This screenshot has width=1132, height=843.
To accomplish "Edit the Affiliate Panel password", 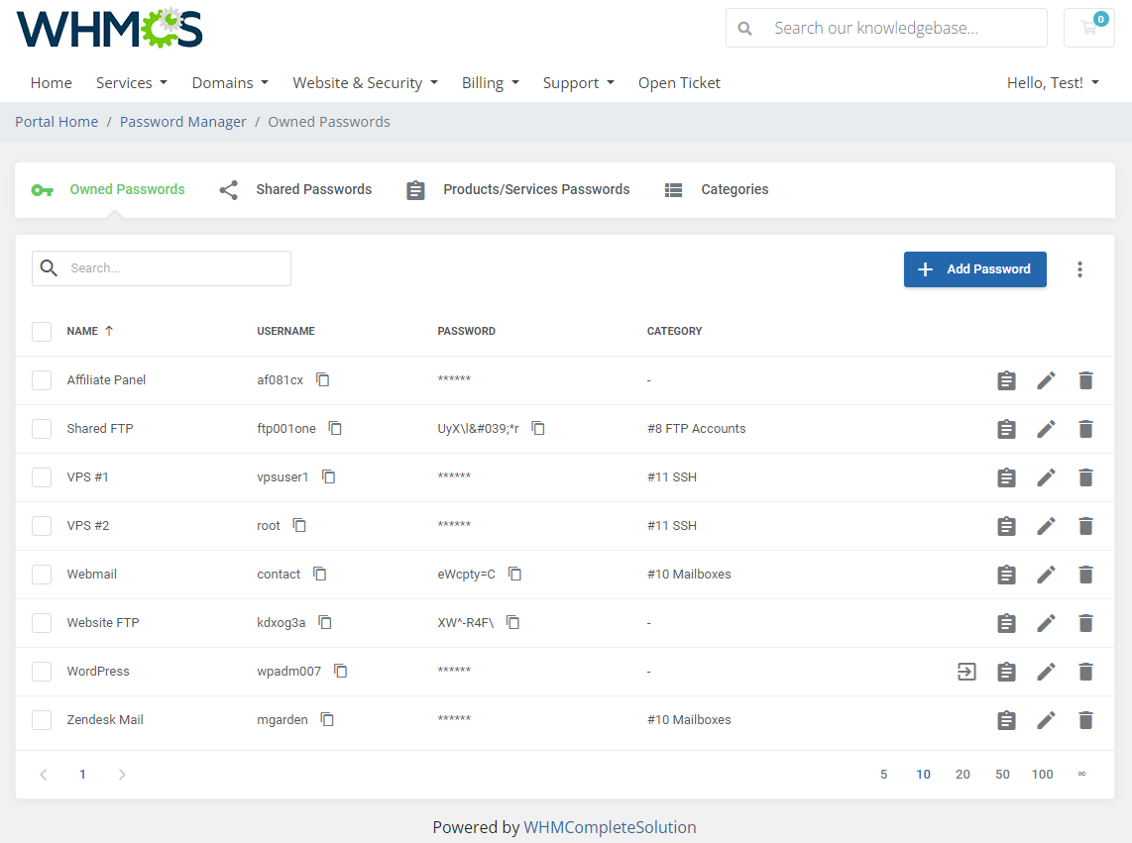I will (1046, 380).
